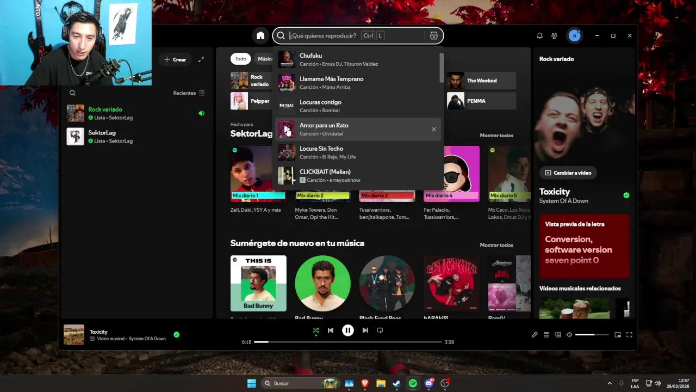696x392 pixels.
Task: Skip to the next track
Action: (365, 330)
